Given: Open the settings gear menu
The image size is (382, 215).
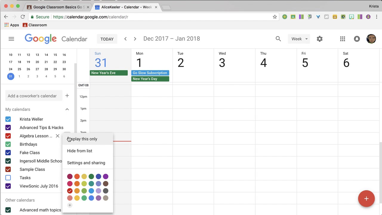Looking at the screenshot, I should tap(320, 39).
